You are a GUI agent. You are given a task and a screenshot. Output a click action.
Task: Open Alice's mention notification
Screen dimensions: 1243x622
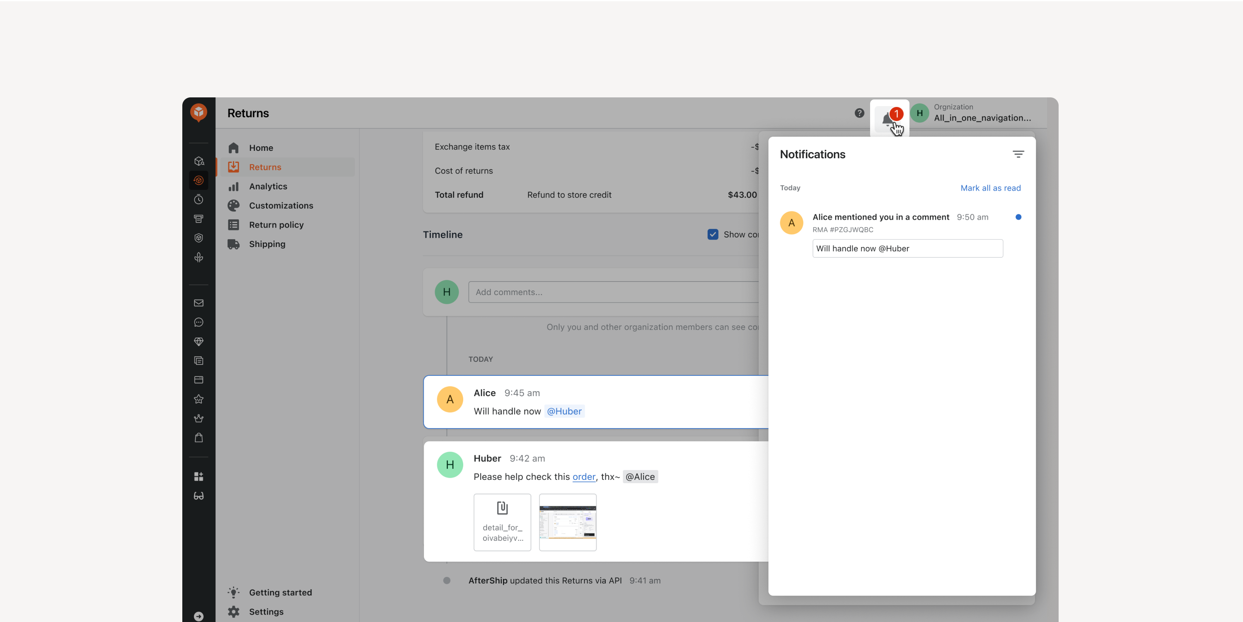[x=901, y=235]
